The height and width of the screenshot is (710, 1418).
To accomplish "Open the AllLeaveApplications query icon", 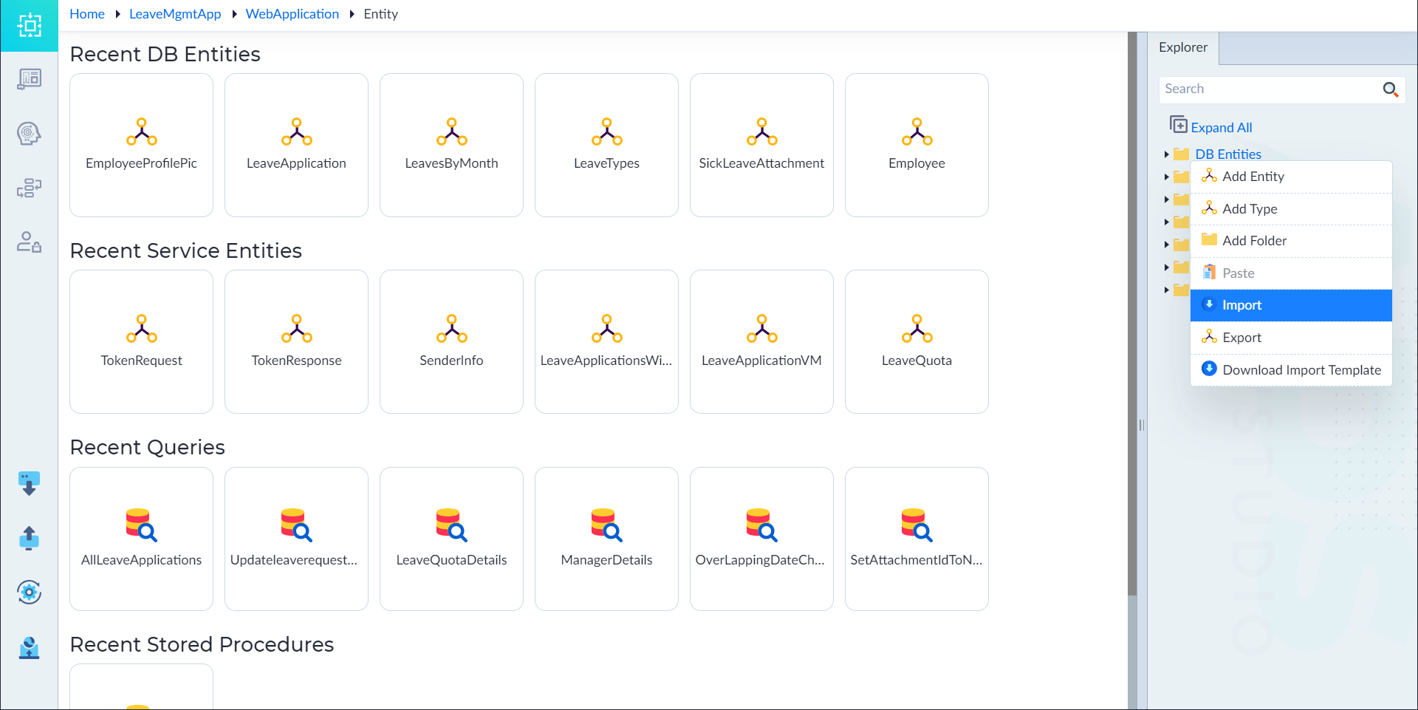I will coord(141,525).
